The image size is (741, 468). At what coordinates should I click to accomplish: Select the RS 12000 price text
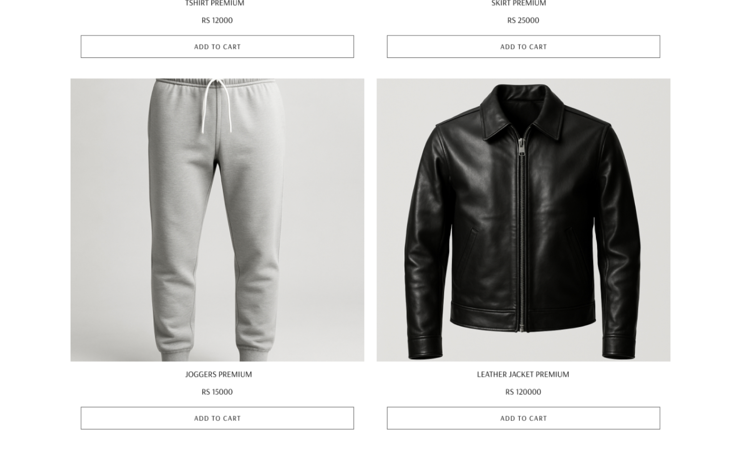(x=218, y=20)
